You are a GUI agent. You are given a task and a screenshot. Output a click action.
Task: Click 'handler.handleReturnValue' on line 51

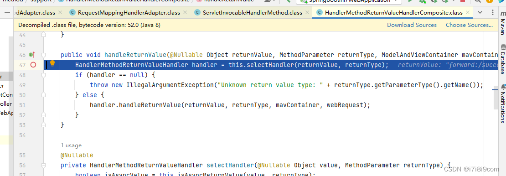point(135,105)
